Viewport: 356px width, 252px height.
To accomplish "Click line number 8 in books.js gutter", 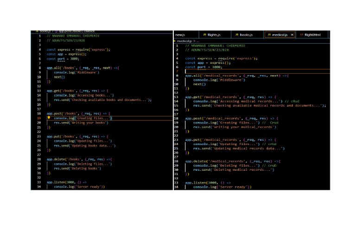I will tap(39, 68).
